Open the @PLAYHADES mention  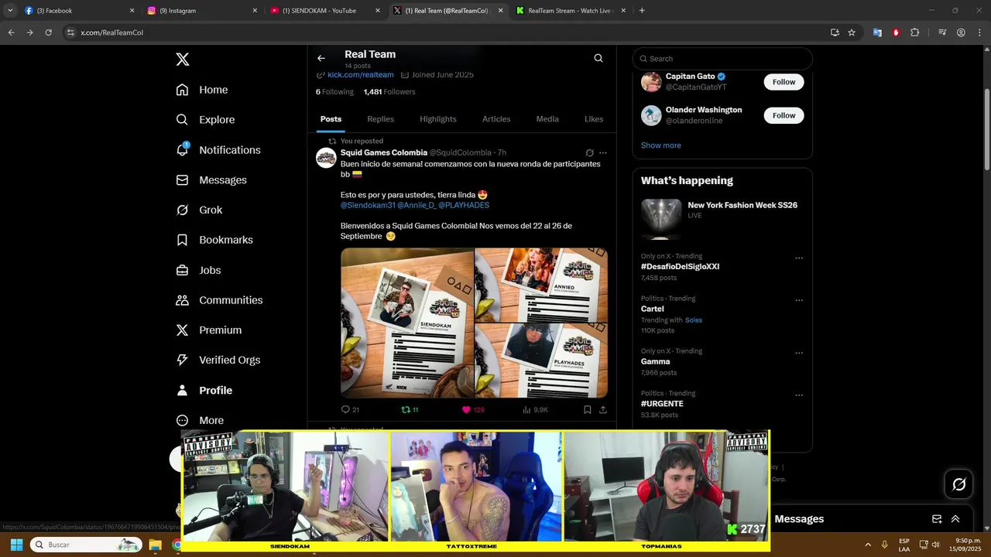coord(464,206)
